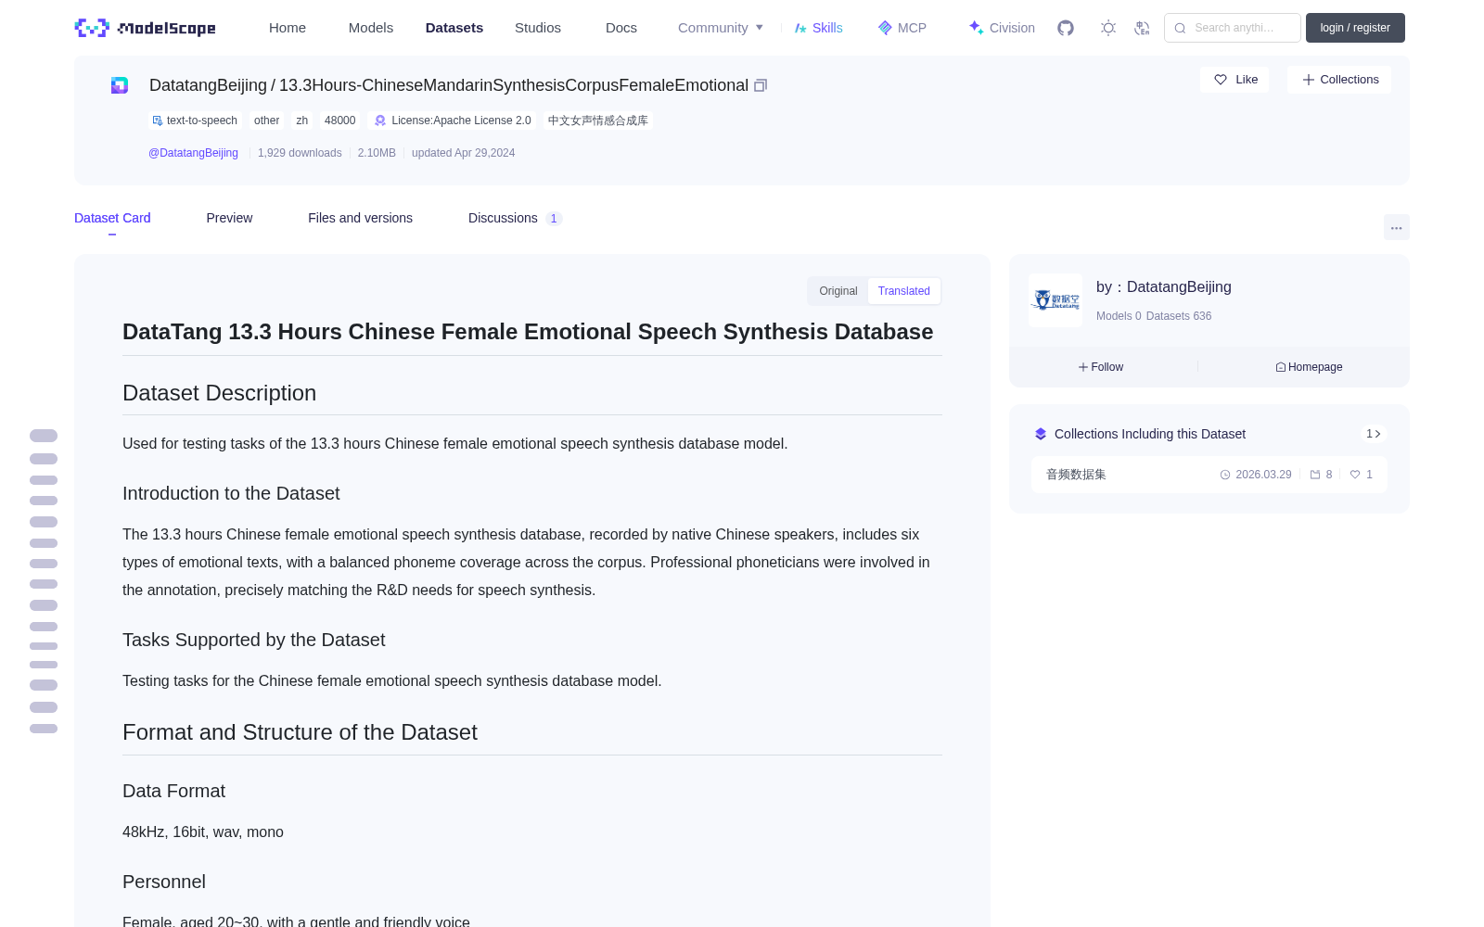Open Datasets navigation item
This screenshot has height=927, width=1484.
[x=454, y=28]
